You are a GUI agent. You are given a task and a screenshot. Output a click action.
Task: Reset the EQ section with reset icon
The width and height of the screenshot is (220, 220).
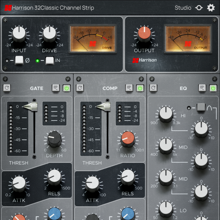point(153,88)
